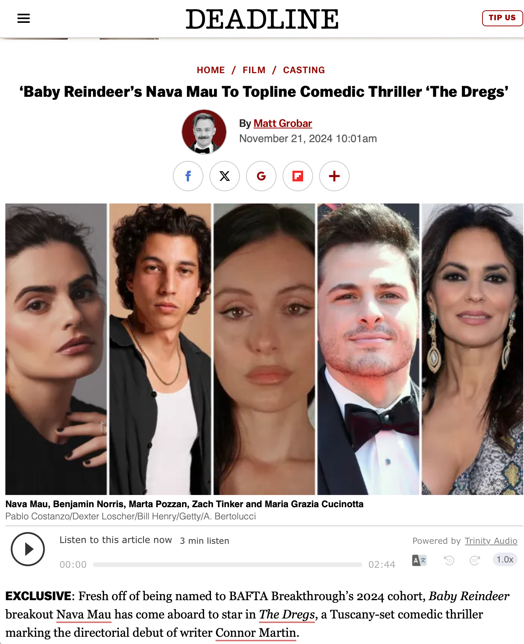This screenshot has height=644, width=524.
Task: Visit the Trinity Audio link
Action: point(491,541)
